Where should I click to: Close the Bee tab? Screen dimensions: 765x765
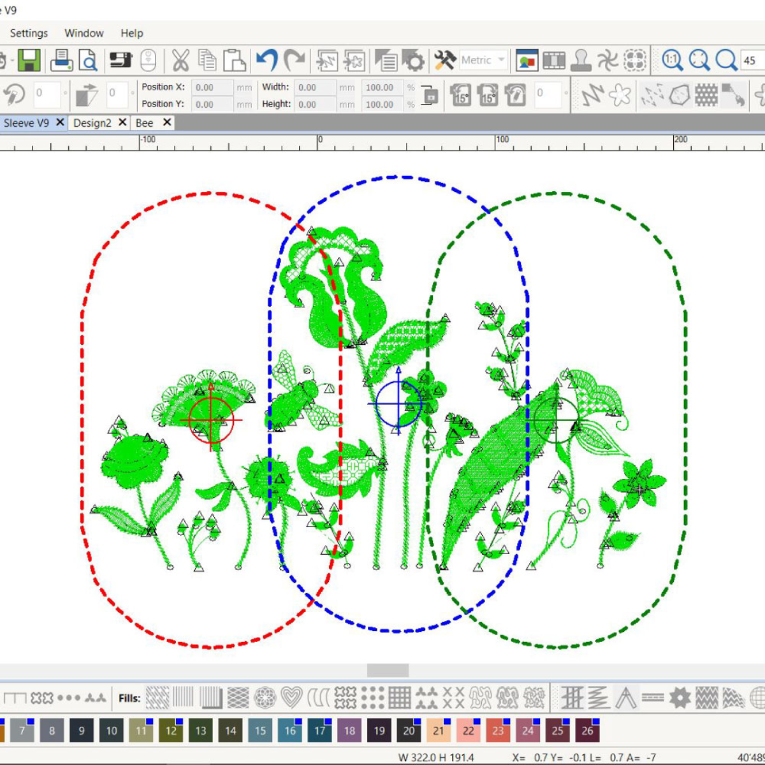(x=167, y=122)
